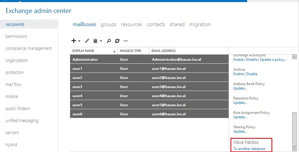Select the user2 mailbox row

tap(149, 78)
